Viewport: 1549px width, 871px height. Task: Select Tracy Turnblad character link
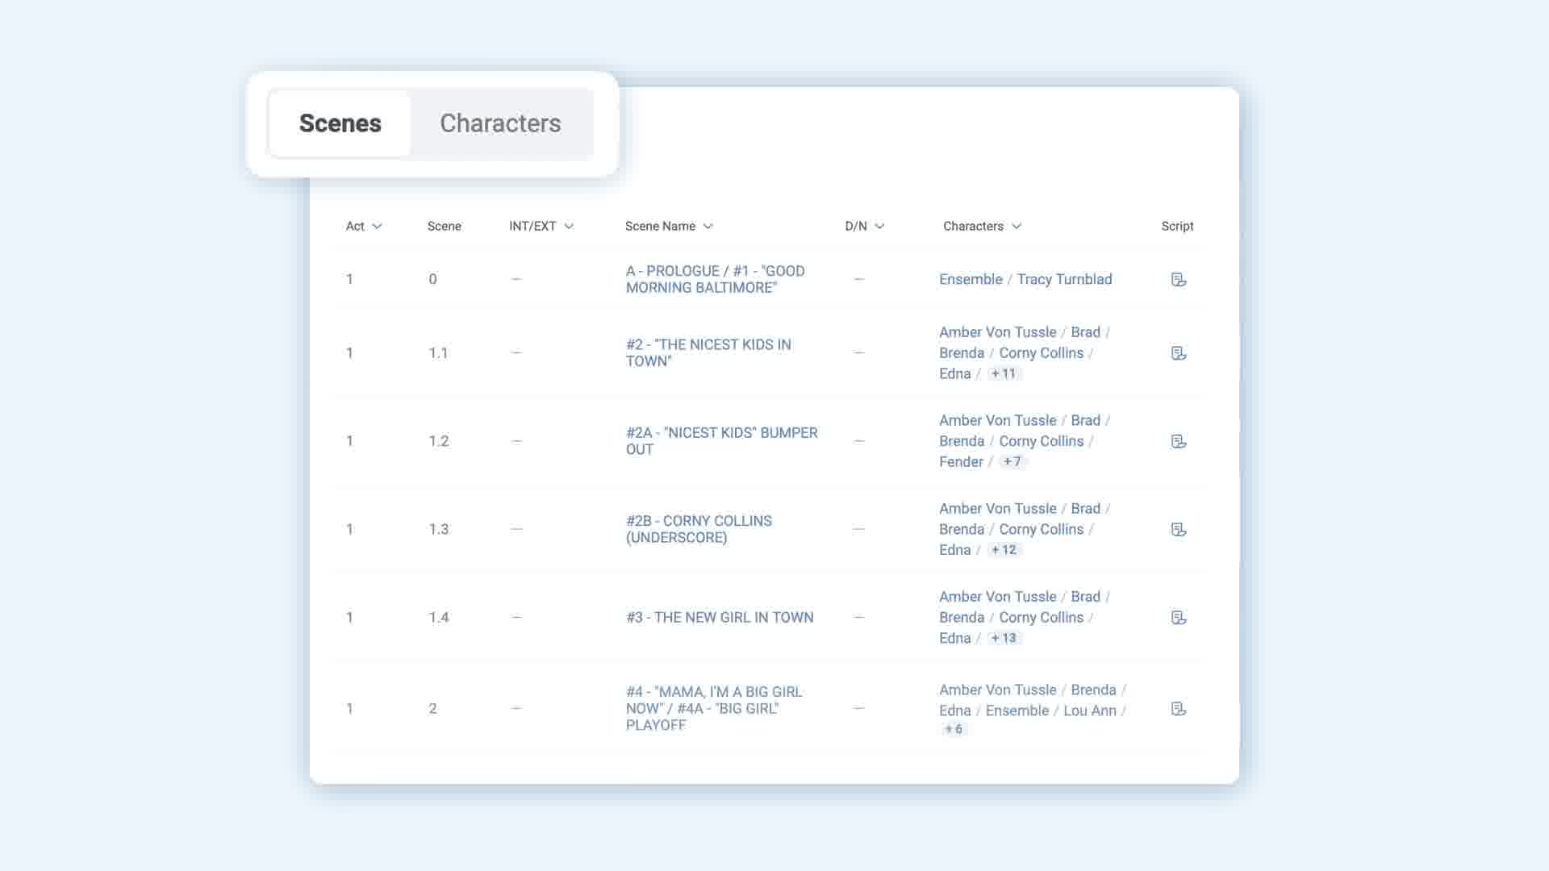[1064, 279]
